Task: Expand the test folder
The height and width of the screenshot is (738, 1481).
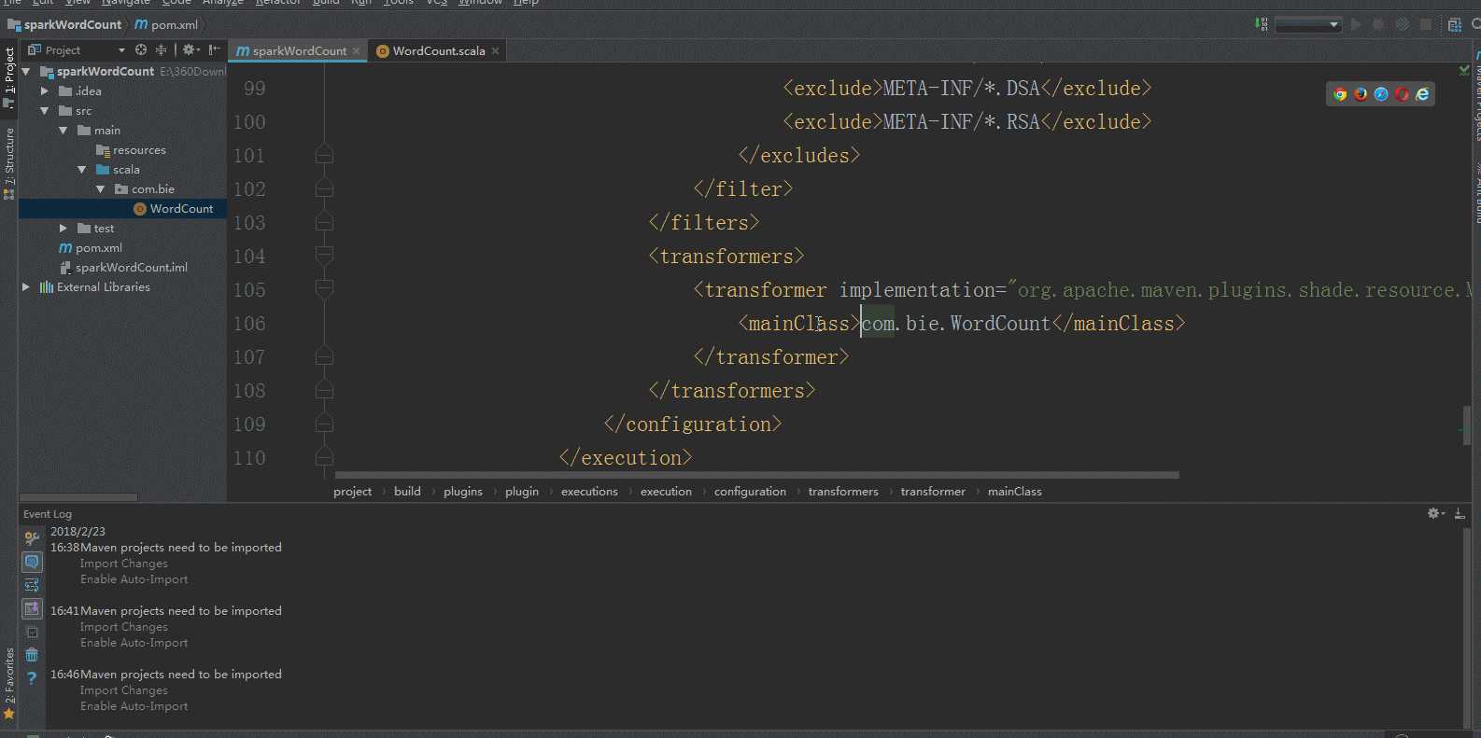Action: (x=63, y=229)
